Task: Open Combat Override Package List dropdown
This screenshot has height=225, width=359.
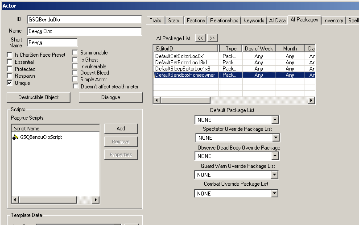Action: pyautogui.click(x=275, y=194)
